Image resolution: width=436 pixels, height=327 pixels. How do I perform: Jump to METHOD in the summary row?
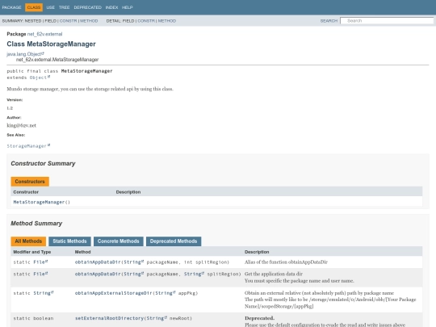(89, 21)
